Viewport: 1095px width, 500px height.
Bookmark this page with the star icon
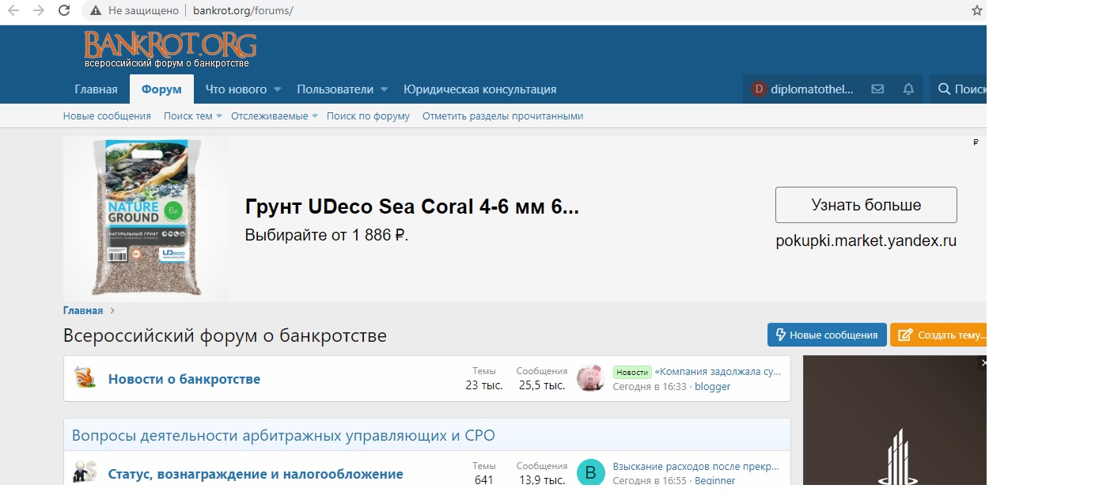[x=976, y=11]
